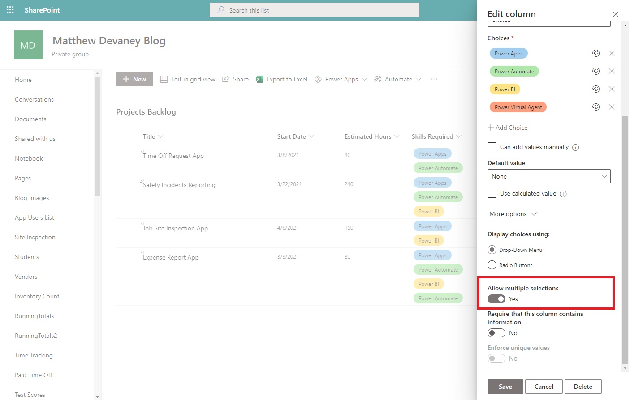Select the color palette icon next to Power Apps choice
The height and width of the screenshot is (400, 630).
click(596, 53)
